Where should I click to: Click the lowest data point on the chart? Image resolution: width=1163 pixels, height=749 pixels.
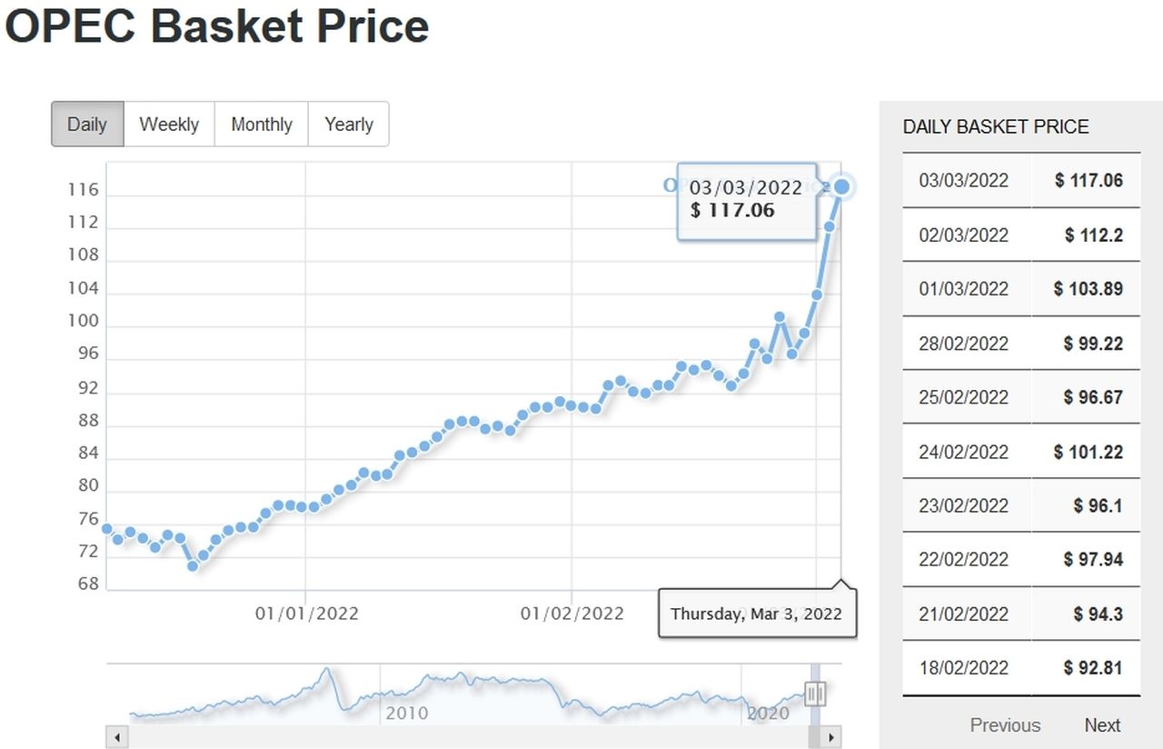193,565
